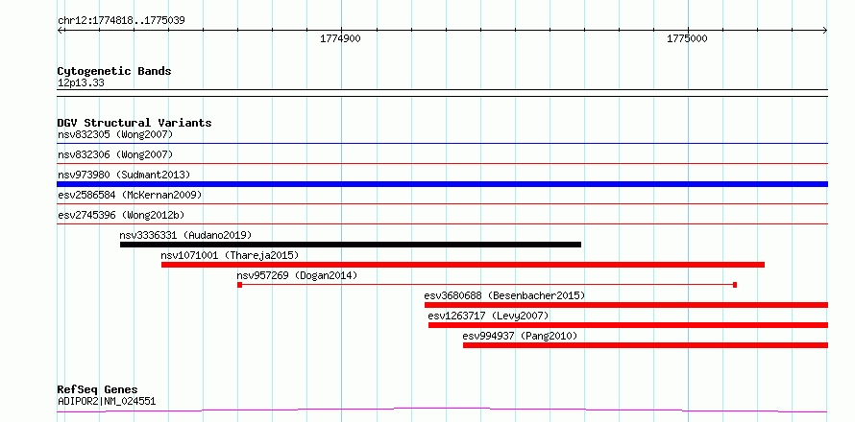Open the ADIPOR2|NM_024551 gene label
Screen dimensions: 855x422
[107, 402]
